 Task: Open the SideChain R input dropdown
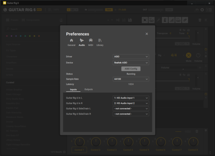(131, 114)
